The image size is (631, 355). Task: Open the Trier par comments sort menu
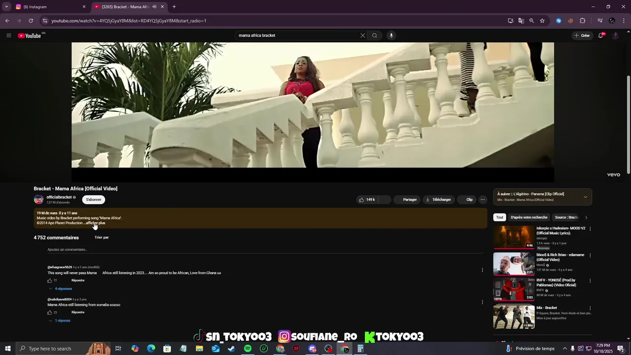pyautogui.click(x=102, y=238)
